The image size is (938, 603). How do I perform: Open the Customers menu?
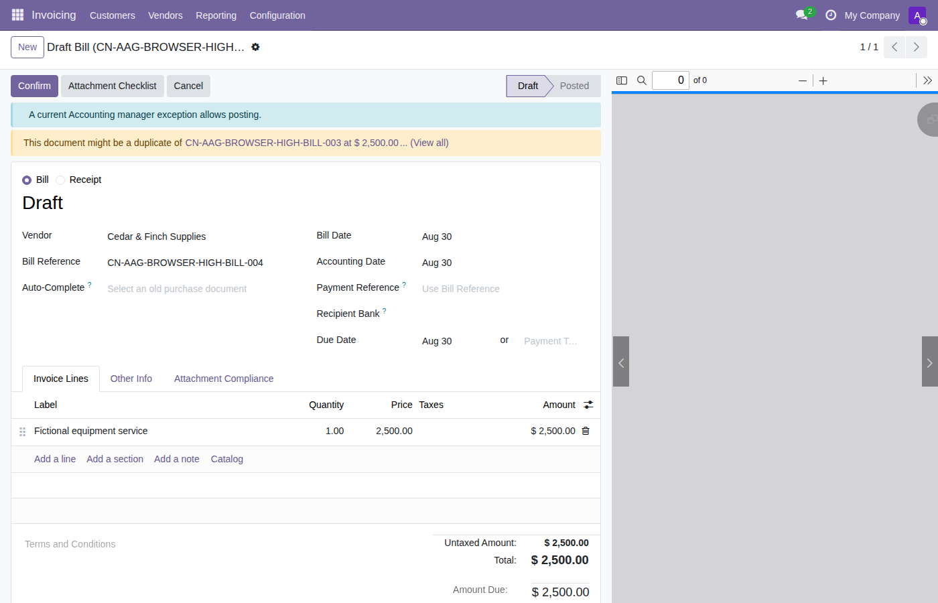click(x=113, y=15)
